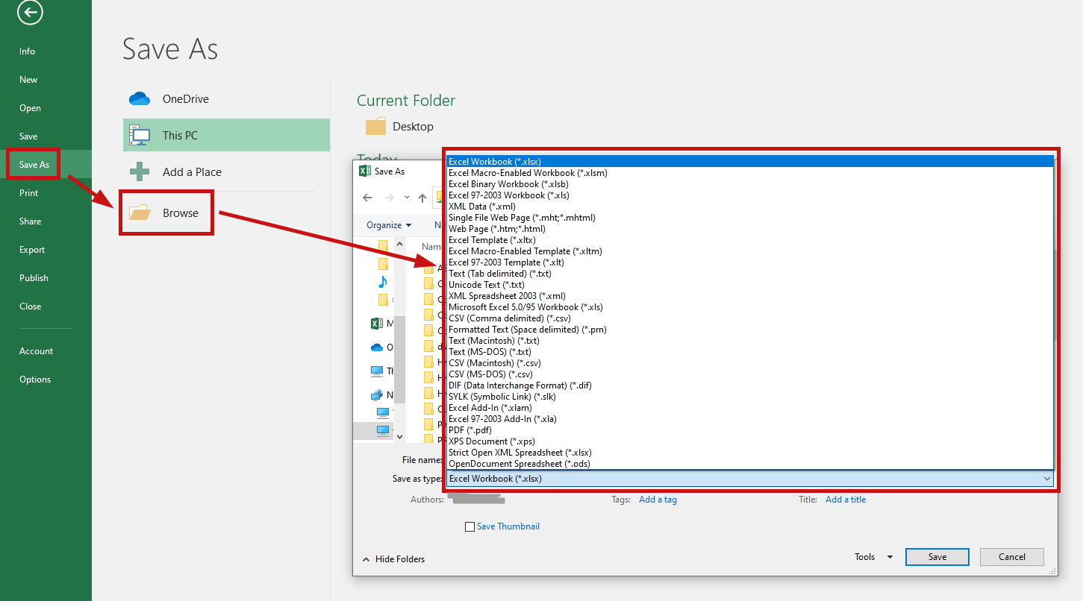Select Excel Macro-Enabled Workbook (*.xlsm)

point(750,173)
